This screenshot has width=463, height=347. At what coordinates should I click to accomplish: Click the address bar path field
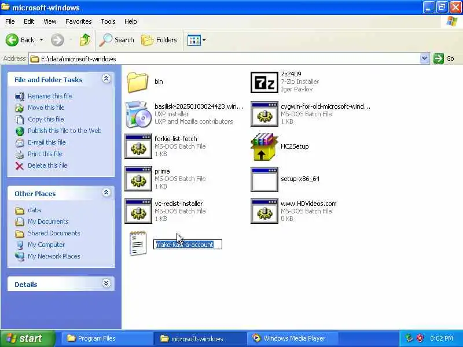225,59
